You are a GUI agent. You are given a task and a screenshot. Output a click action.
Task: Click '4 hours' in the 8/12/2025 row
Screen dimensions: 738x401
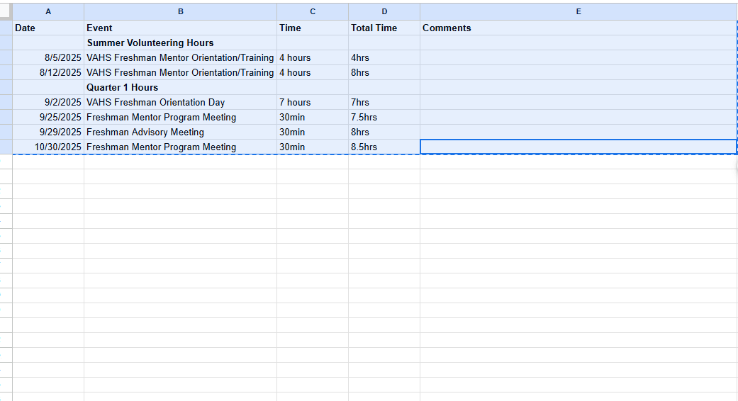point(313,72)
